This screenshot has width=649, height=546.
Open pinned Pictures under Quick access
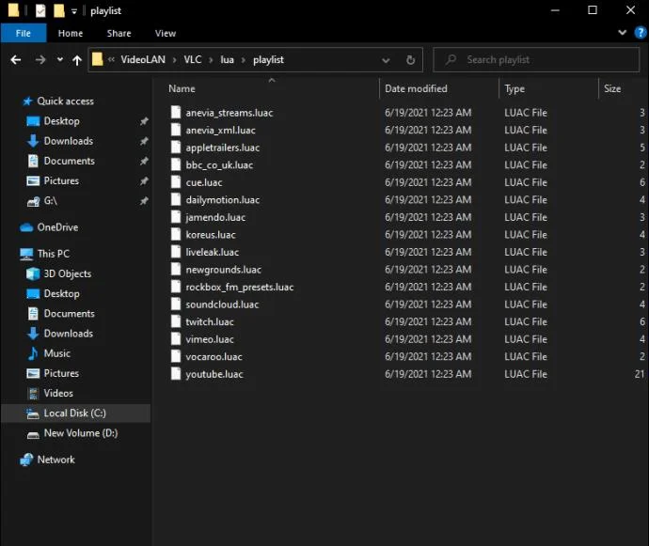pyautogui.click(x=61, y=180)
